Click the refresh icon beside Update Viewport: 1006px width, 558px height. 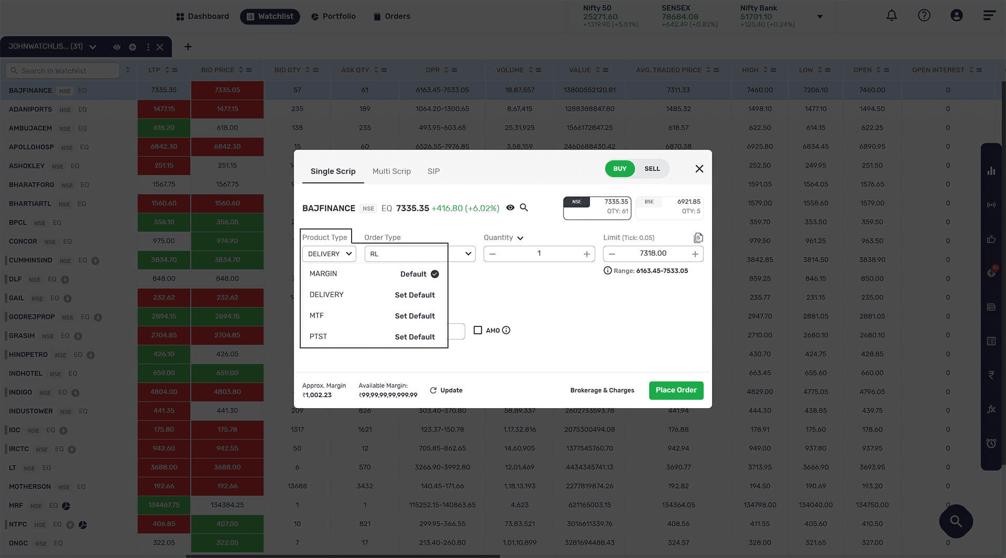[x=433, y=390]
